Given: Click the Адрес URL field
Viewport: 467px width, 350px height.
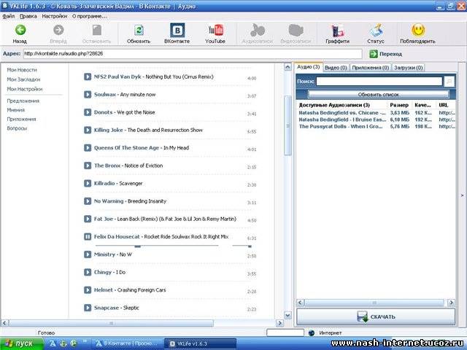Looking at the screenshot, I should [x=193, y=54].
